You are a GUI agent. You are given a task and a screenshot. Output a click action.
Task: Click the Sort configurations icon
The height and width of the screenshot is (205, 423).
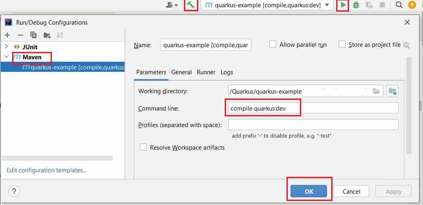point(60,35)
